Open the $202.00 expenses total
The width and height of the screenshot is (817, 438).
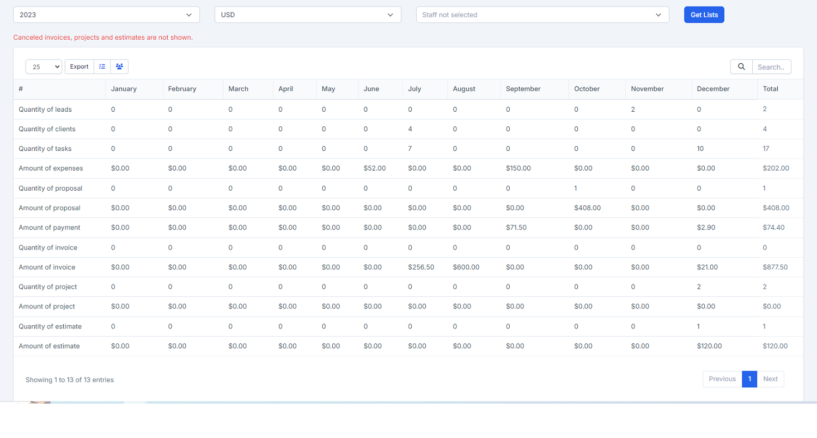pyautogui.click(x=776, y=168)
